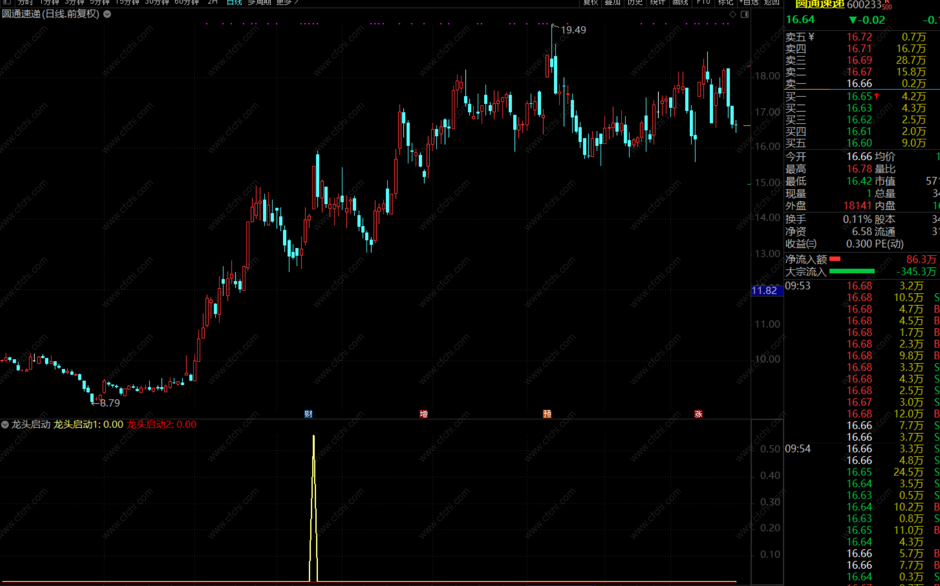Click the panel icon at top-left corner

coord(6,2)
